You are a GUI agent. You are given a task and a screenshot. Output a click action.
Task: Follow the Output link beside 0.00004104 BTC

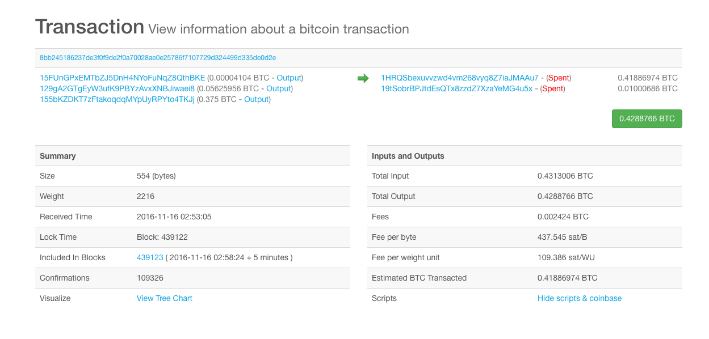(x=288, y=78)
